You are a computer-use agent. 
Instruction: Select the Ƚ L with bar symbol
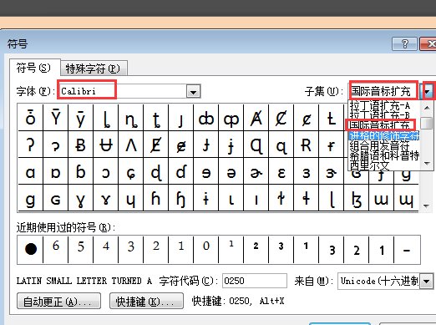pyautogui.click(x=332, y=118)
